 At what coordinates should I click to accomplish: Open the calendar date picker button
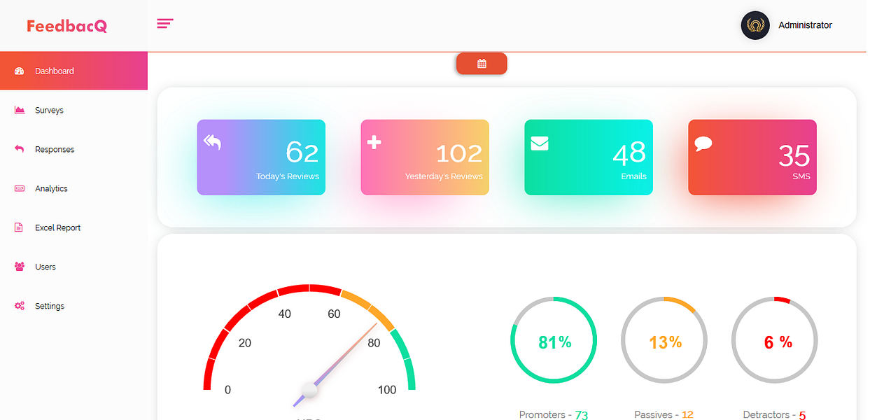[x=482, y=64]
